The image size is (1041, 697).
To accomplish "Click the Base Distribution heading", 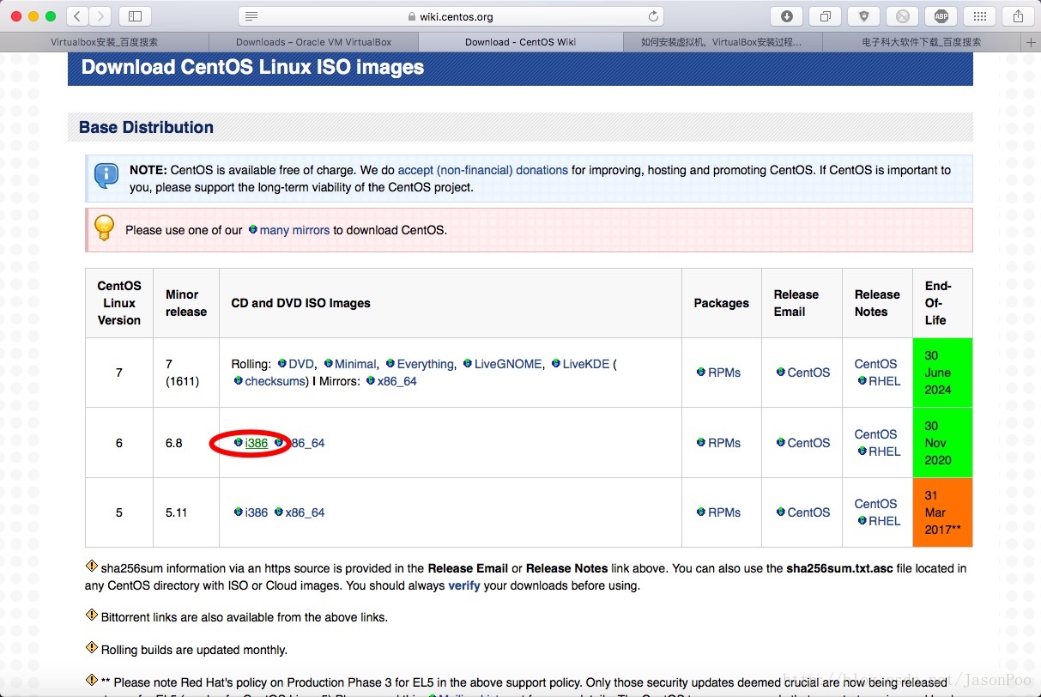I will (x=146, y=127).
